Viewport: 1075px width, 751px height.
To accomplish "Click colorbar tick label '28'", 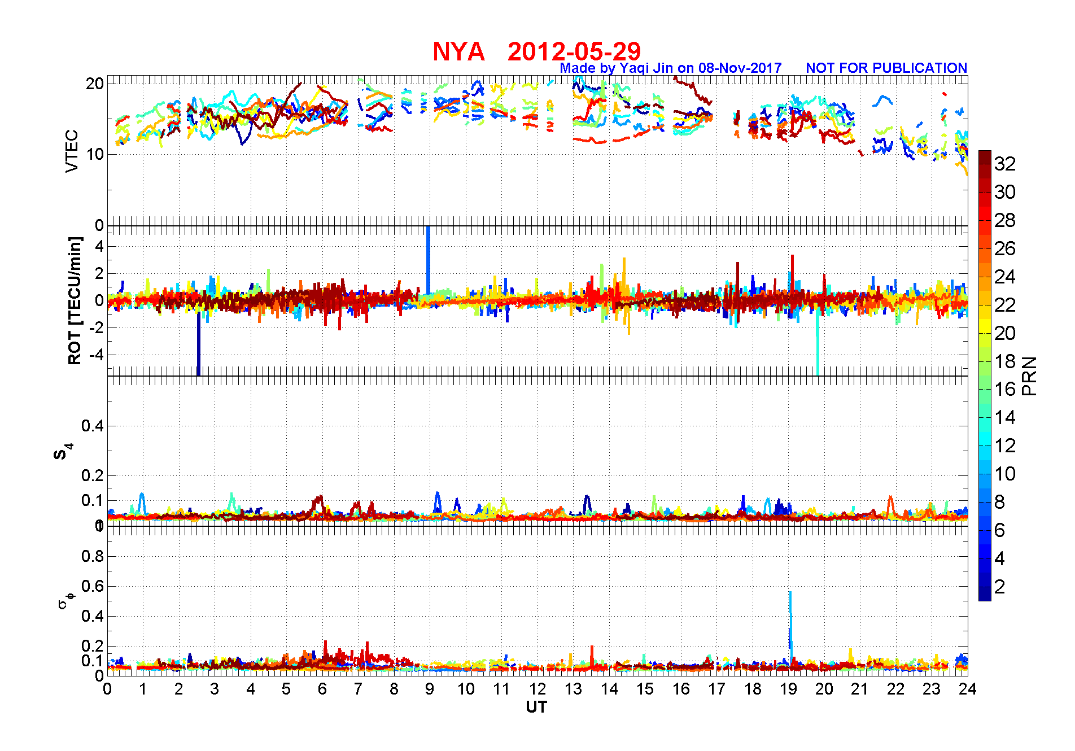I will pos(1005,220).
